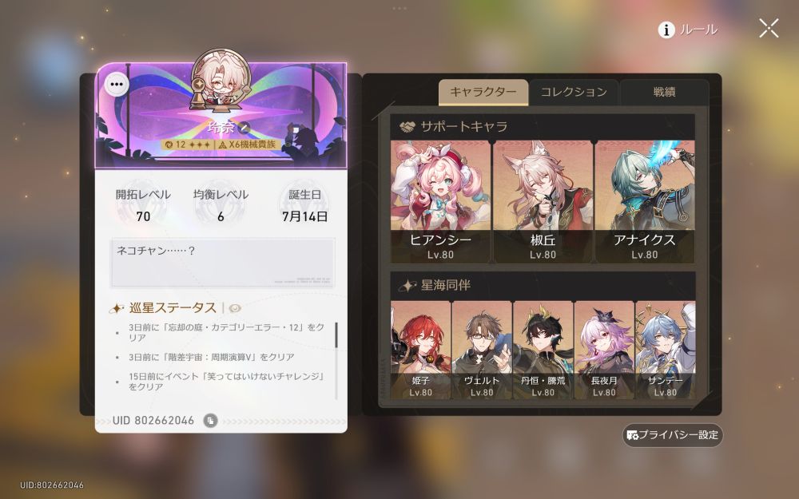Open プライバシー設定 button
The image size is (799, 499).
(x=672, y=435)
